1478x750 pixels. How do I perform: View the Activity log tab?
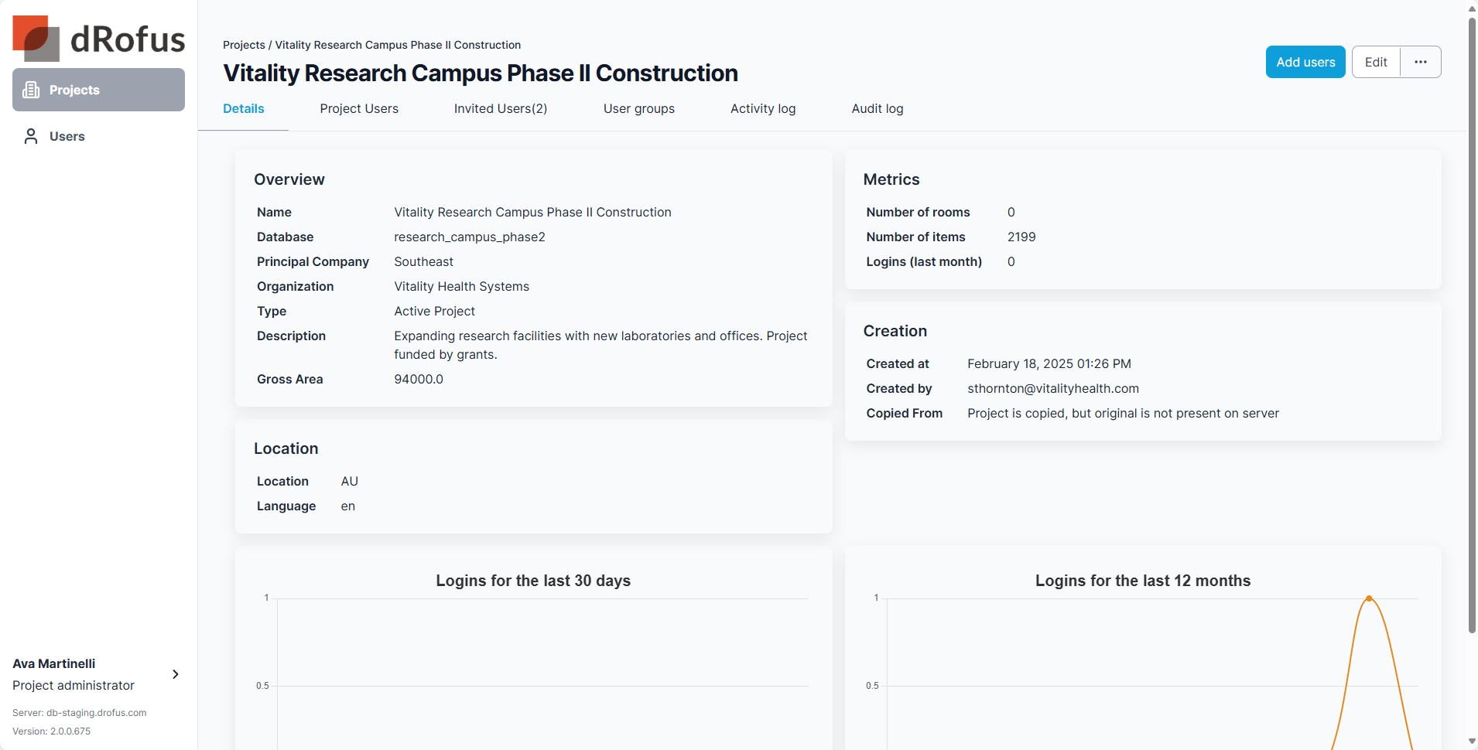pos(763,109)
